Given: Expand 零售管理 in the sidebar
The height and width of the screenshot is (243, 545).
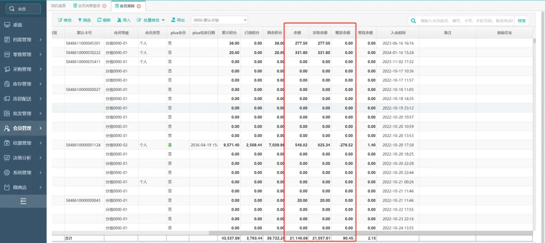Looking at the screenshot, I should [23, 54].
